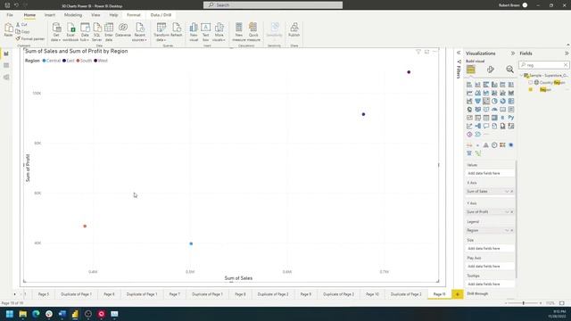Select the funnel chart visualization icon

[x=478, y=101]
